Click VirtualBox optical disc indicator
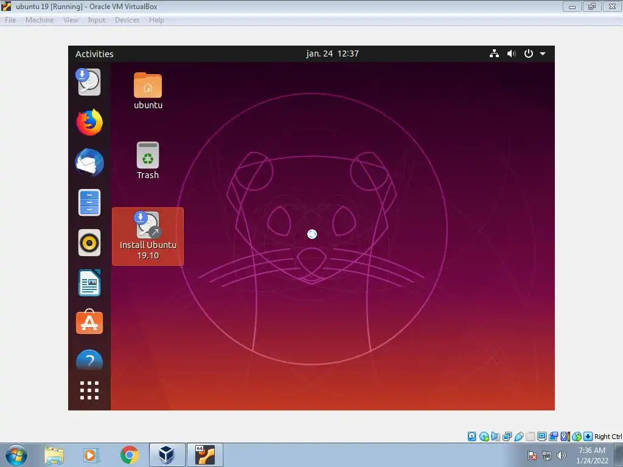 (x=484, y=437)
